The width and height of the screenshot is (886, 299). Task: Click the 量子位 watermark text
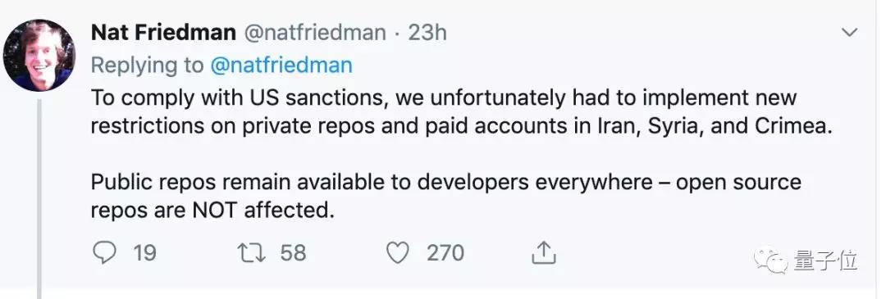tap(825, 262)
